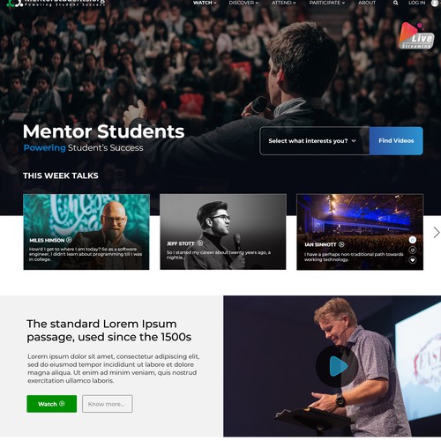Click the Live Streaming badge
The height and width of the screenshot is (441, 441).
(x=416, y=36)
